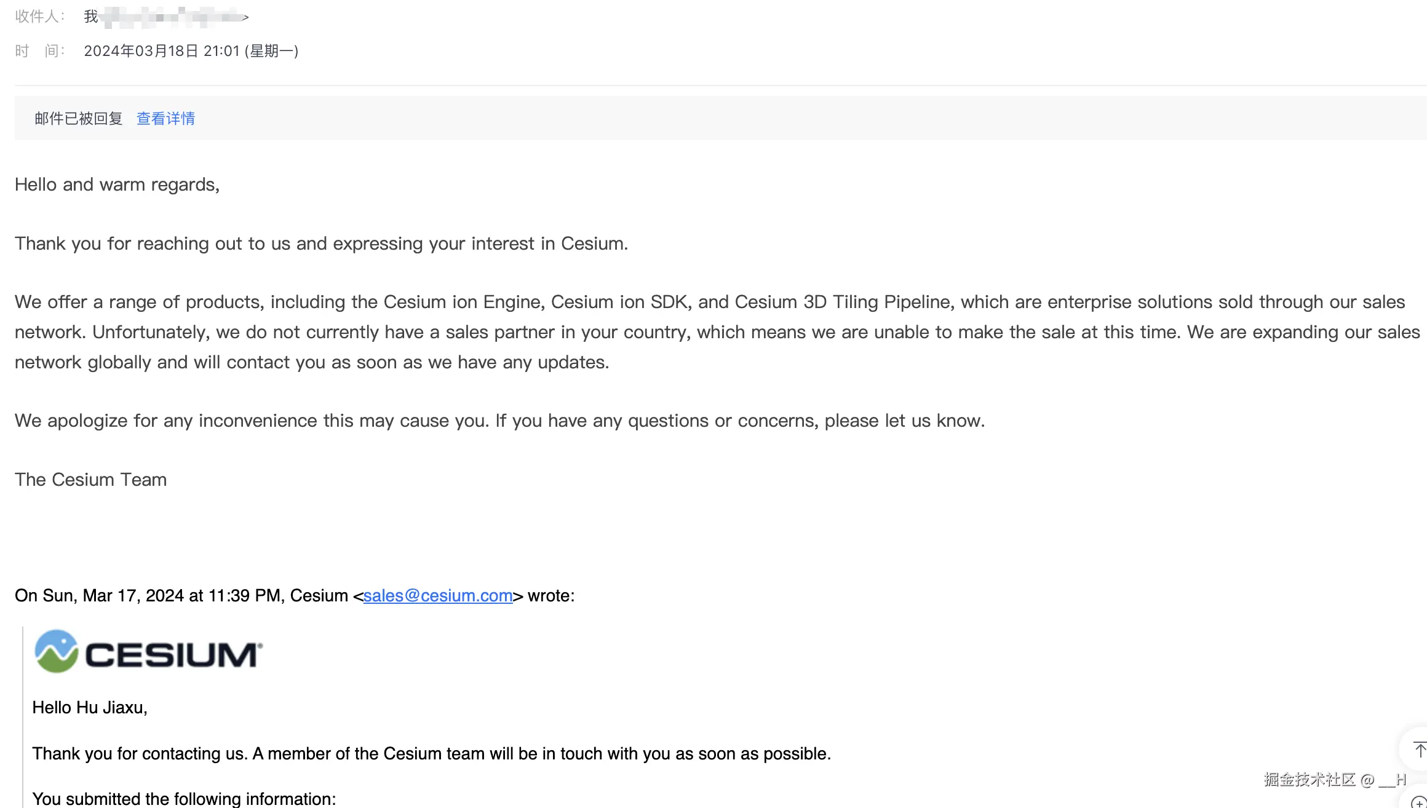Click the Cesium logo image

tap(148, 651)
